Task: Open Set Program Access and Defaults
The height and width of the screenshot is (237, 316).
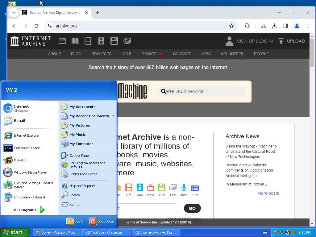Action: (x=88, y=165)
